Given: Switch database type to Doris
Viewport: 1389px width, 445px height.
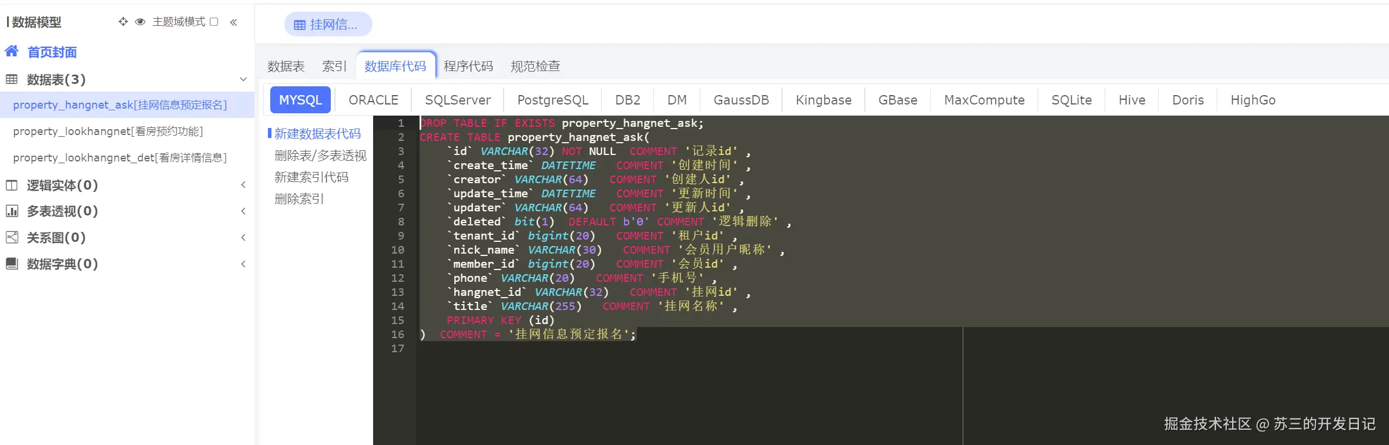Looking at the screenshot, I should pyautogui.click(x=1188, y=100).
